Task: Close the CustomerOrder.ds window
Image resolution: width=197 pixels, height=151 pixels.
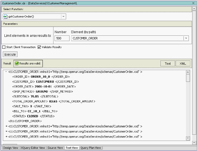Action: (193, 3)
